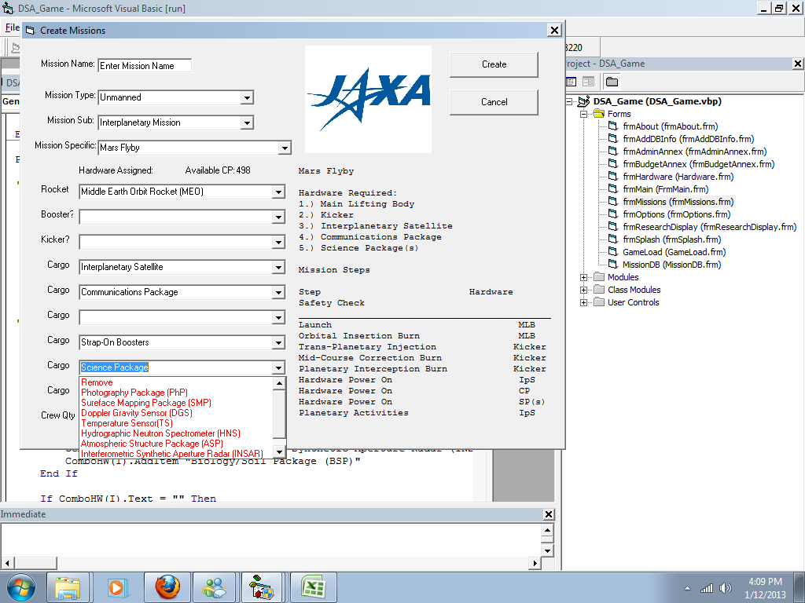The width and height of the screenshot is (805, 603).
Task: Open Cargo dropdown showing Communications Package
Action: 278,292
